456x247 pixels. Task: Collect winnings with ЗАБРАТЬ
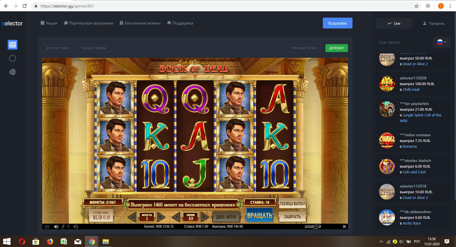(292, 217)
